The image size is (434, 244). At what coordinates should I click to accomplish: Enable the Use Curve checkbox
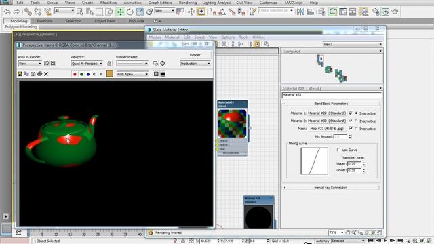click(x=338, y=150)
